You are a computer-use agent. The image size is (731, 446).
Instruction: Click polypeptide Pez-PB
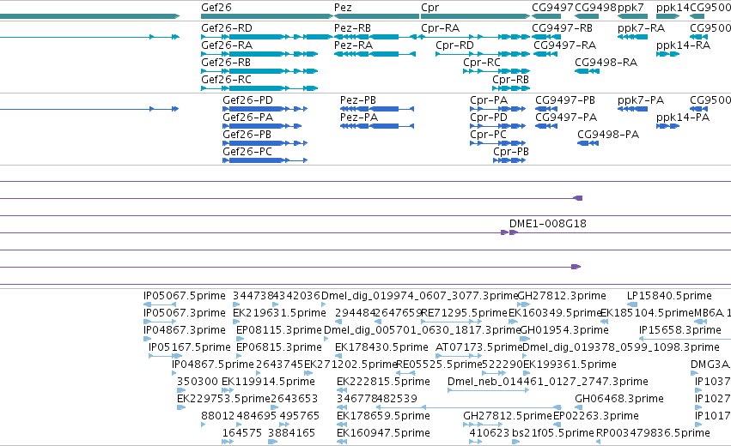[377, 109]
